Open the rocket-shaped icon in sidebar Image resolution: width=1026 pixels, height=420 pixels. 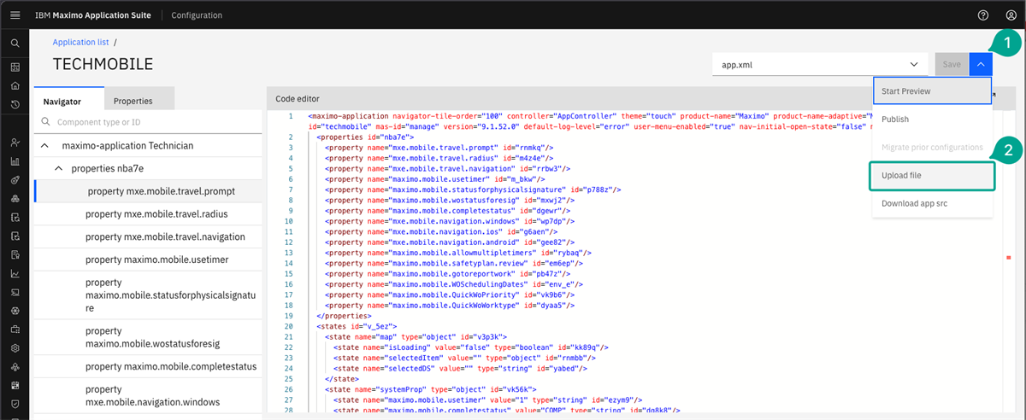click(15, 179)
